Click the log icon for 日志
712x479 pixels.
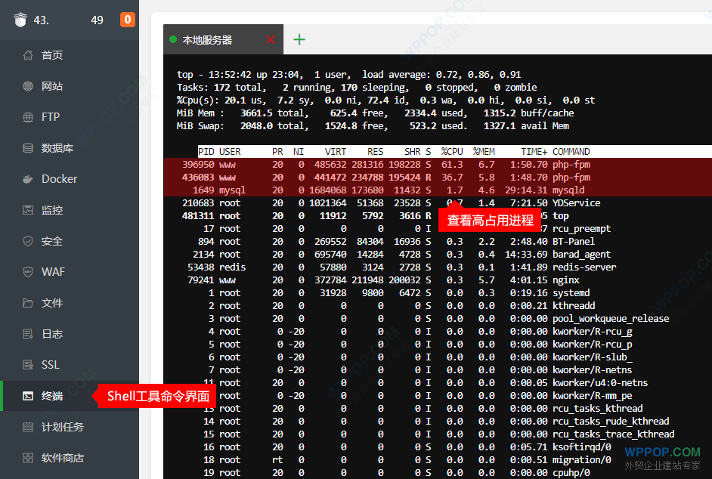coord(28,334)
